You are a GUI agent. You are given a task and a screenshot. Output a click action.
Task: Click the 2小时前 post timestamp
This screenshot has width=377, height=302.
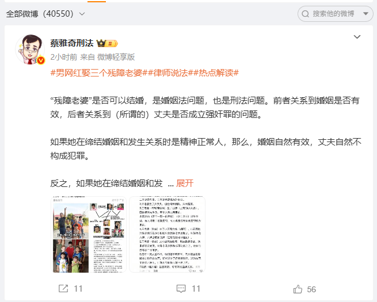tap(64, 57)
